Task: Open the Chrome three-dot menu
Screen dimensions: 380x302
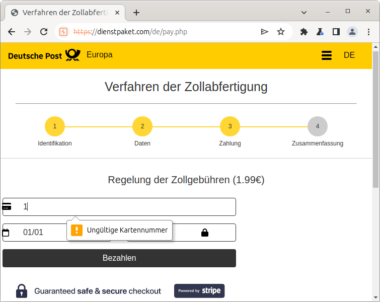Action: [368, 32]
